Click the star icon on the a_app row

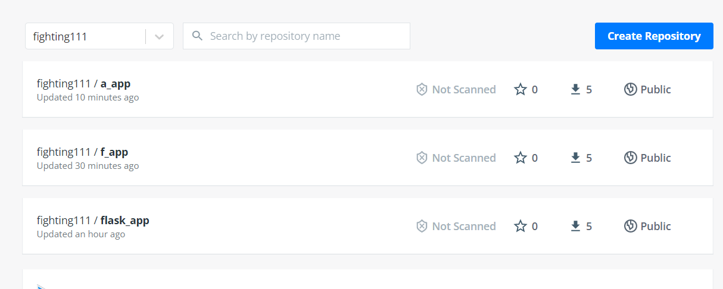(521, 89)
